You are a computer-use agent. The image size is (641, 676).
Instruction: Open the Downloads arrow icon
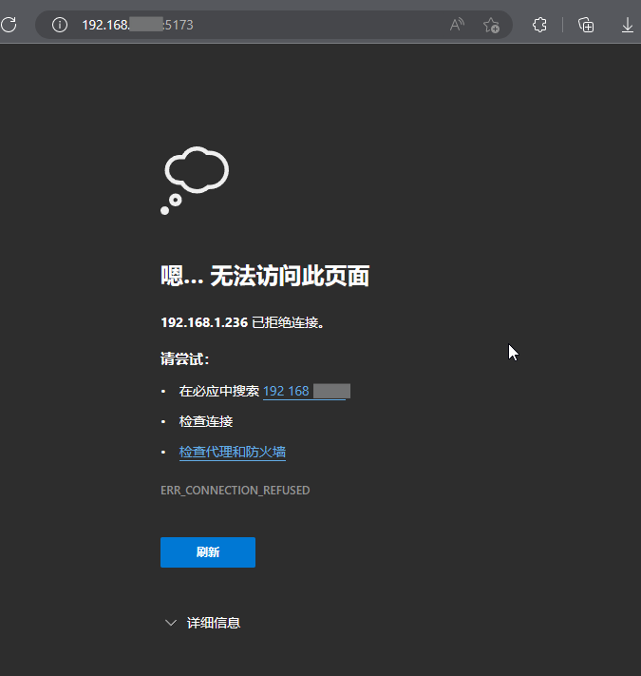(x=627, y=25)
